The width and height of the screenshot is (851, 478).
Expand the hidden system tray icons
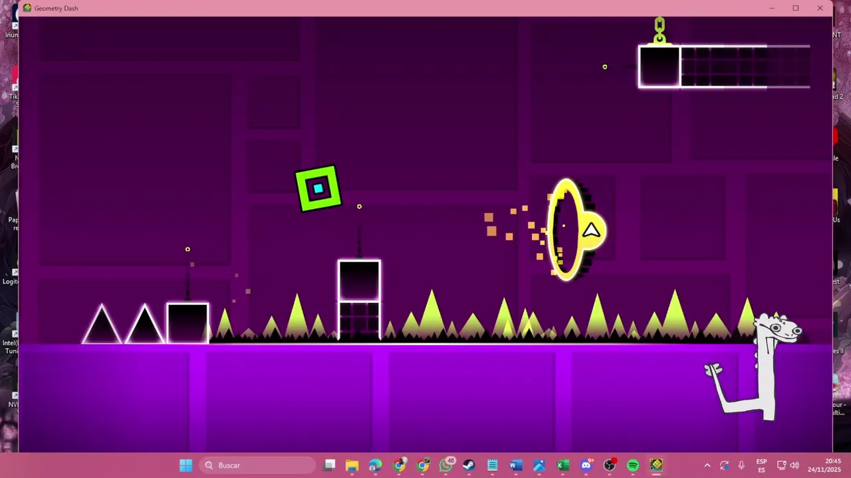[x=707, y=465]
